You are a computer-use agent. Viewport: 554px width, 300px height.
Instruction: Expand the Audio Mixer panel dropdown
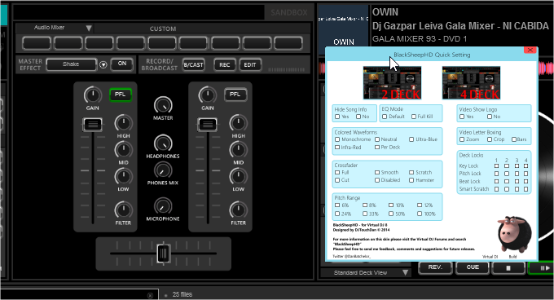pyautogui.click(x=89, y=28)
